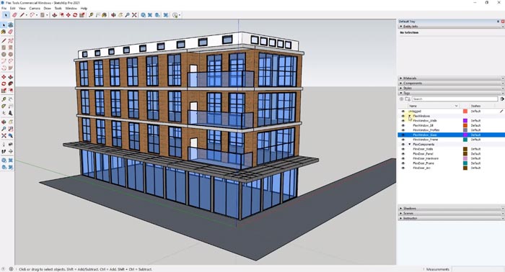Toggle visibility of FlexWindow_Walls tag

403,121
